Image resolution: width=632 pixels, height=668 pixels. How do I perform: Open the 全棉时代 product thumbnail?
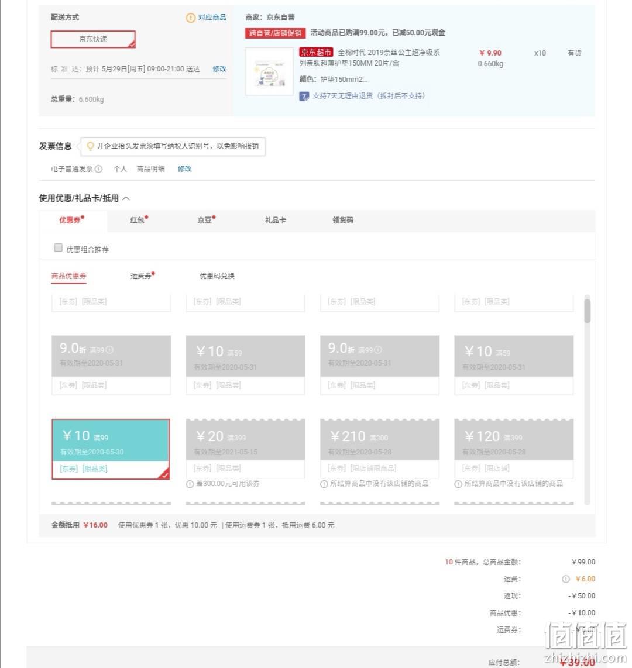click(269, 71)
